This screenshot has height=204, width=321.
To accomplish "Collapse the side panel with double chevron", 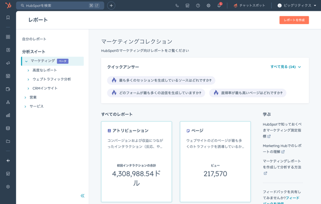I will [82, 196].
